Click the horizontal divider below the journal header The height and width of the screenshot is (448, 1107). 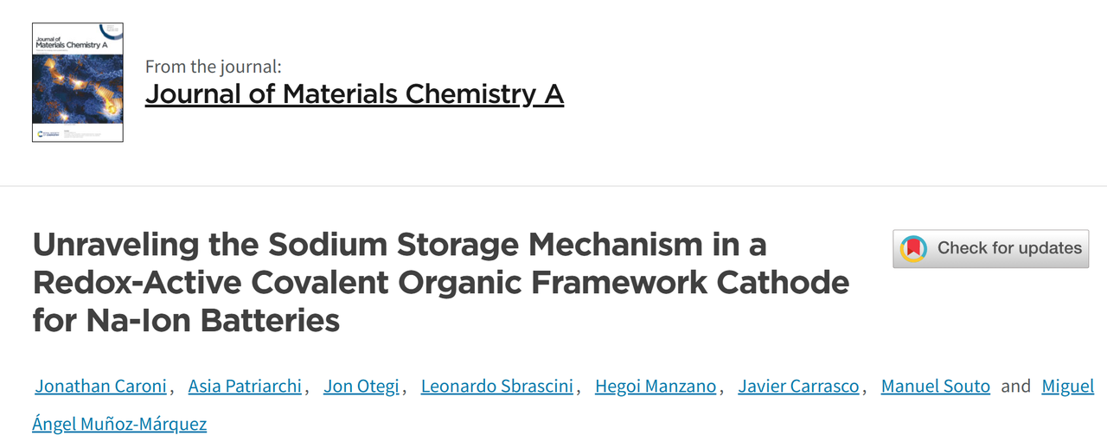(x=553, y=186)
